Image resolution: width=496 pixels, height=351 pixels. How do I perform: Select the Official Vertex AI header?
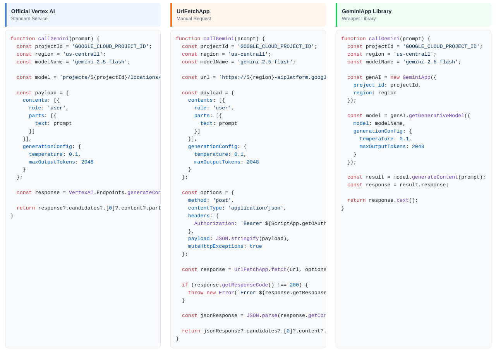(x=33, y=11)
